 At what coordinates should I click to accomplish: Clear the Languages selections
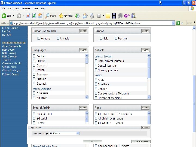[x=83, y=50]
